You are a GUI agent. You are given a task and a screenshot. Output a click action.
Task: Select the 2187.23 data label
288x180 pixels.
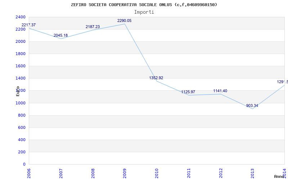pos(93,27)
